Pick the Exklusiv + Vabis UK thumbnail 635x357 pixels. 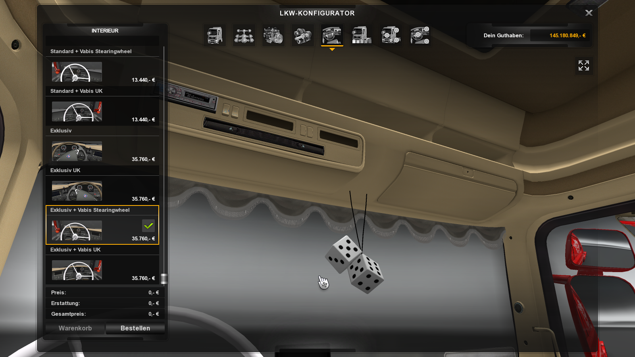[x=77, y=270]
